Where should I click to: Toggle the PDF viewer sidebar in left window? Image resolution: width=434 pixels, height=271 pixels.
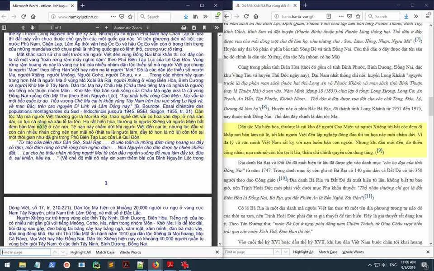coord(4,28)
